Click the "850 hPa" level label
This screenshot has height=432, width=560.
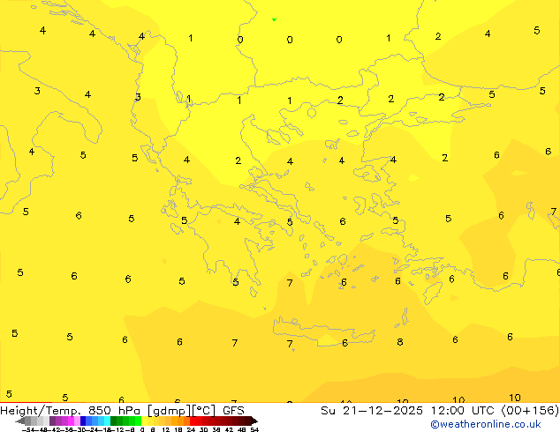(x=117, y=411)
